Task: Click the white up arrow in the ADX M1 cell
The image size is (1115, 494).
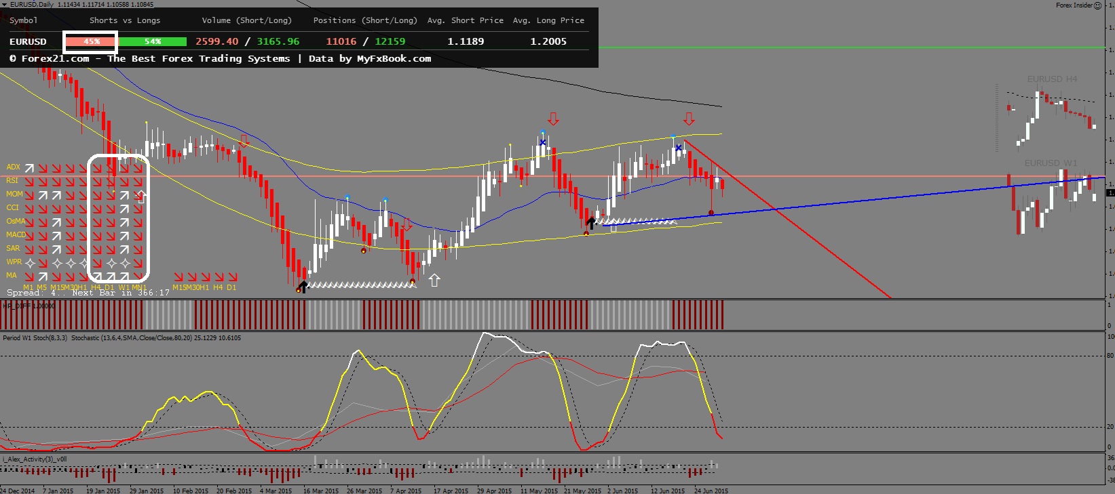Action: point(30,167)
